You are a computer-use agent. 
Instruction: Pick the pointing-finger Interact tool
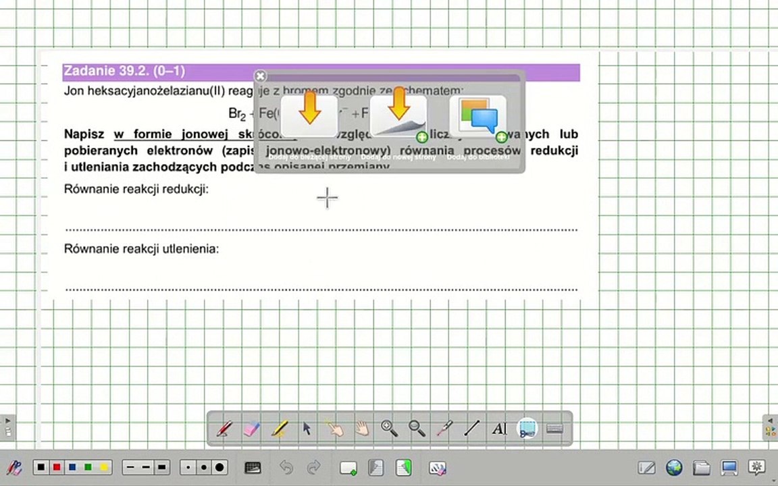(x=334, y=429)
